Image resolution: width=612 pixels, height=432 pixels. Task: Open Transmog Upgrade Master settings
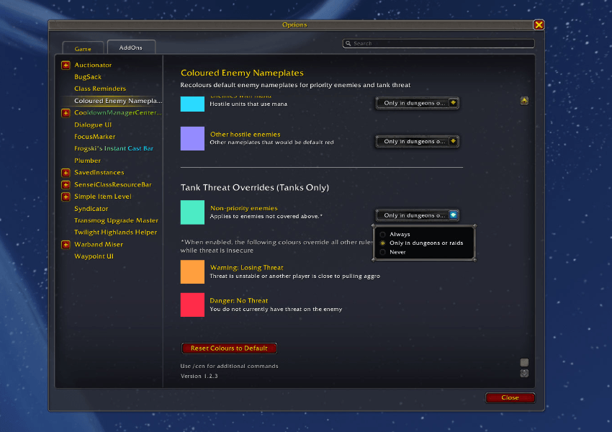[x=116, y=220]
